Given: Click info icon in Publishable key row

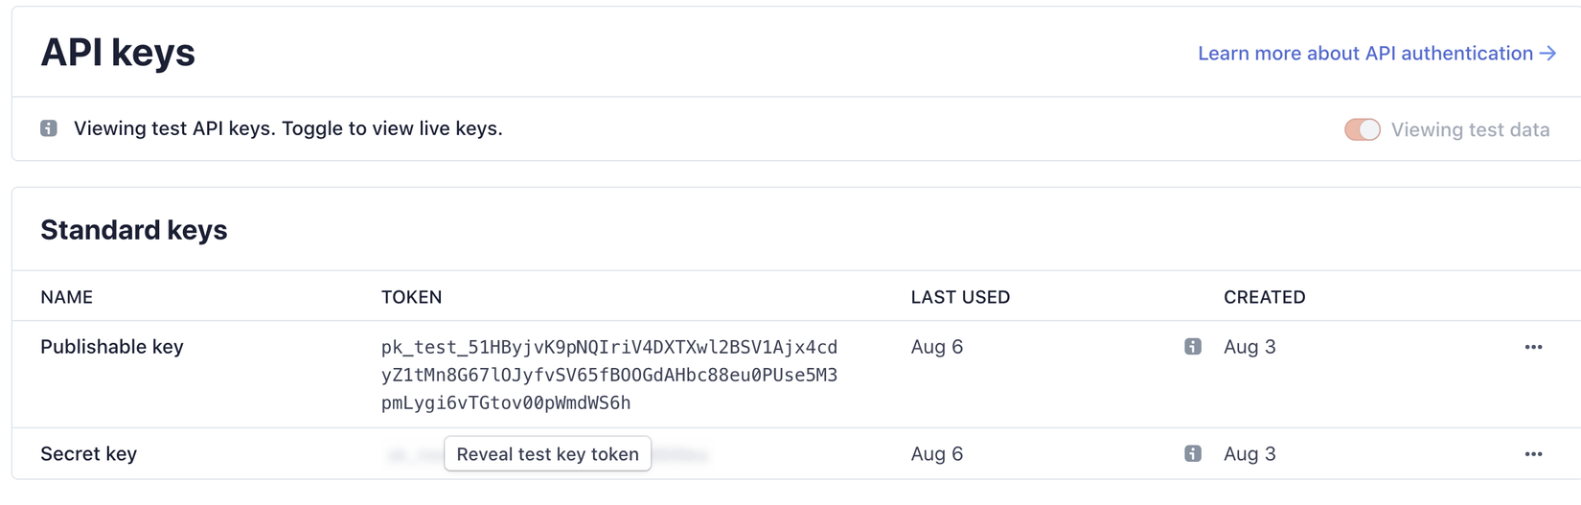Looking at the screenshot, I should (1192, 347).
